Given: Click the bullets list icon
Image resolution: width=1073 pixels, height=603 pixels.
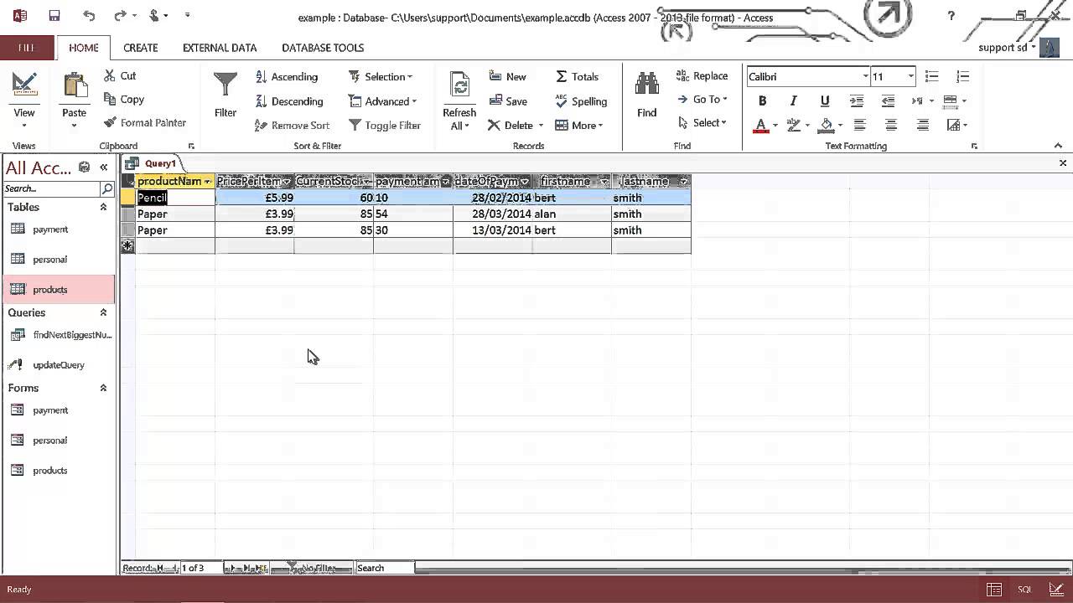Looking at the screenshot, I should click(931, 76).
